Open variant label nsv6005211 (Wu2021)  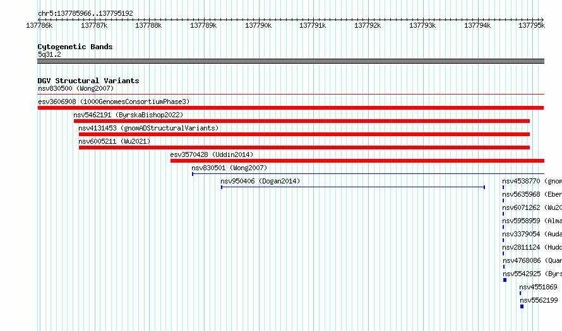click(114, 141)
